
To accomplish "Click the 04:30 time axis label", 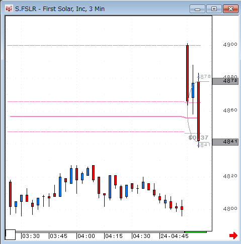I will (x=141, y=236).
